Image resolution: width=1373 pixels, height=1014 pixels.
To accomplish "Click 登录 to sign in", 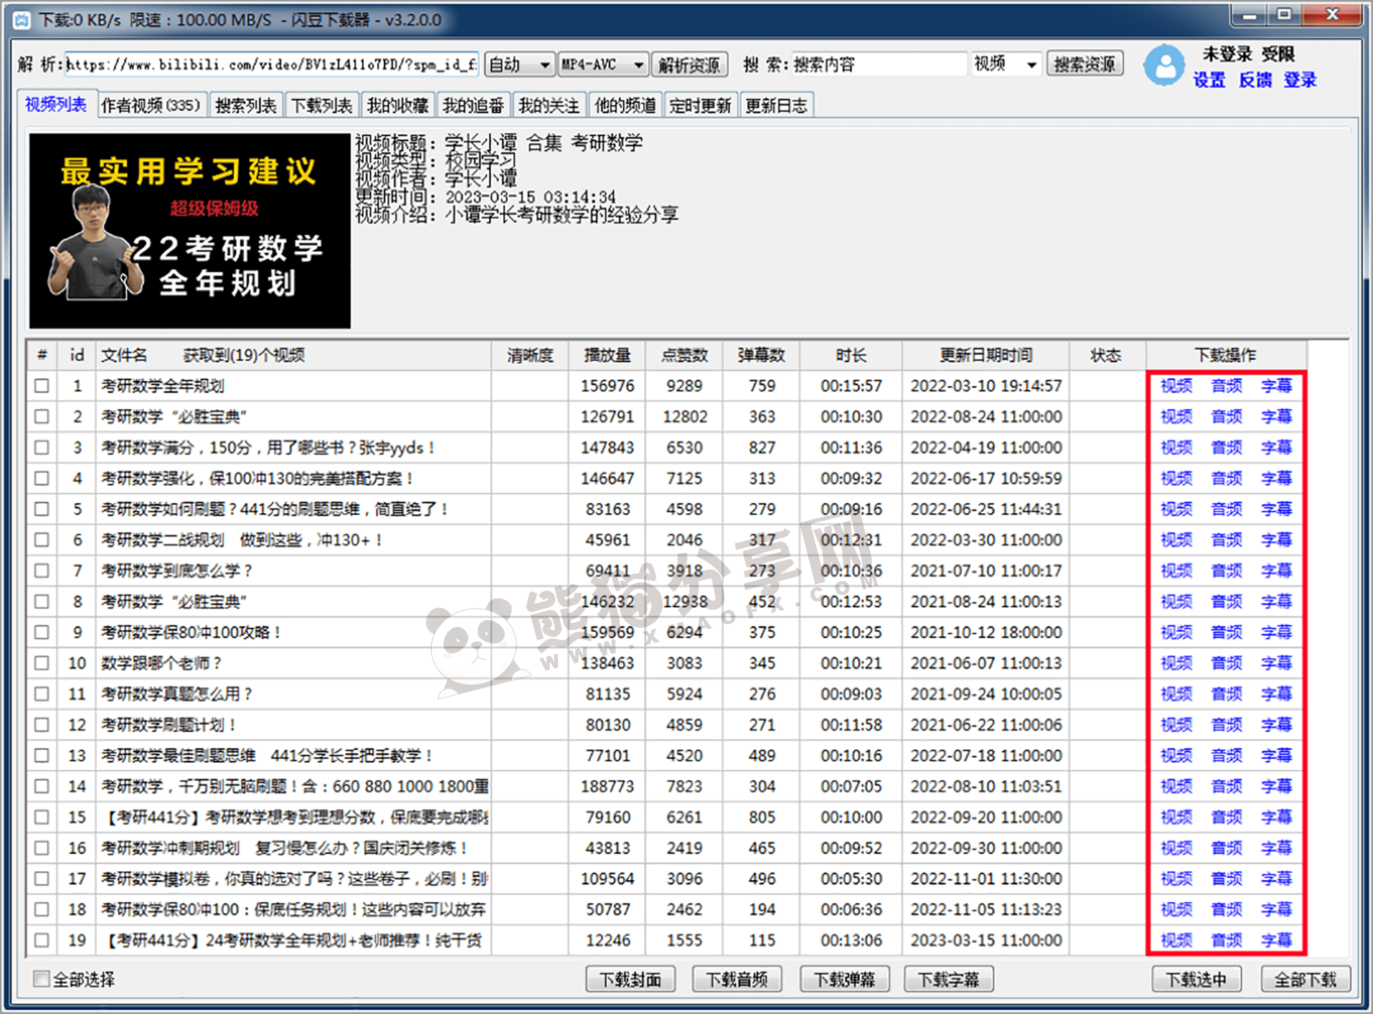I will coord(1300,80).
